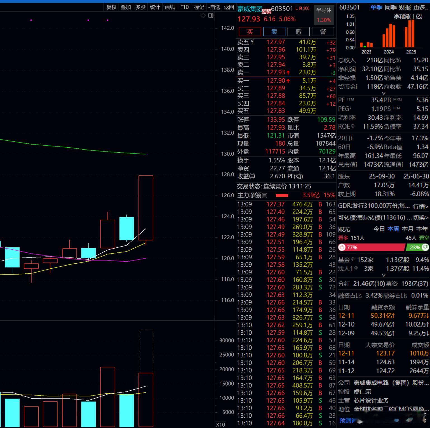This screenshot has width=430, height=428.
Task: Select 本年 in the 眼光 poll
Action: point(422,229)
